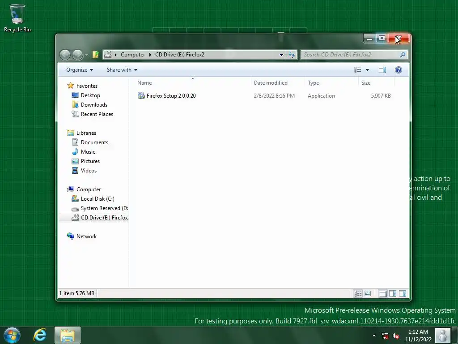Open the view options arrow in toolbar
The image size is (458, 344).
click(368, 70)
